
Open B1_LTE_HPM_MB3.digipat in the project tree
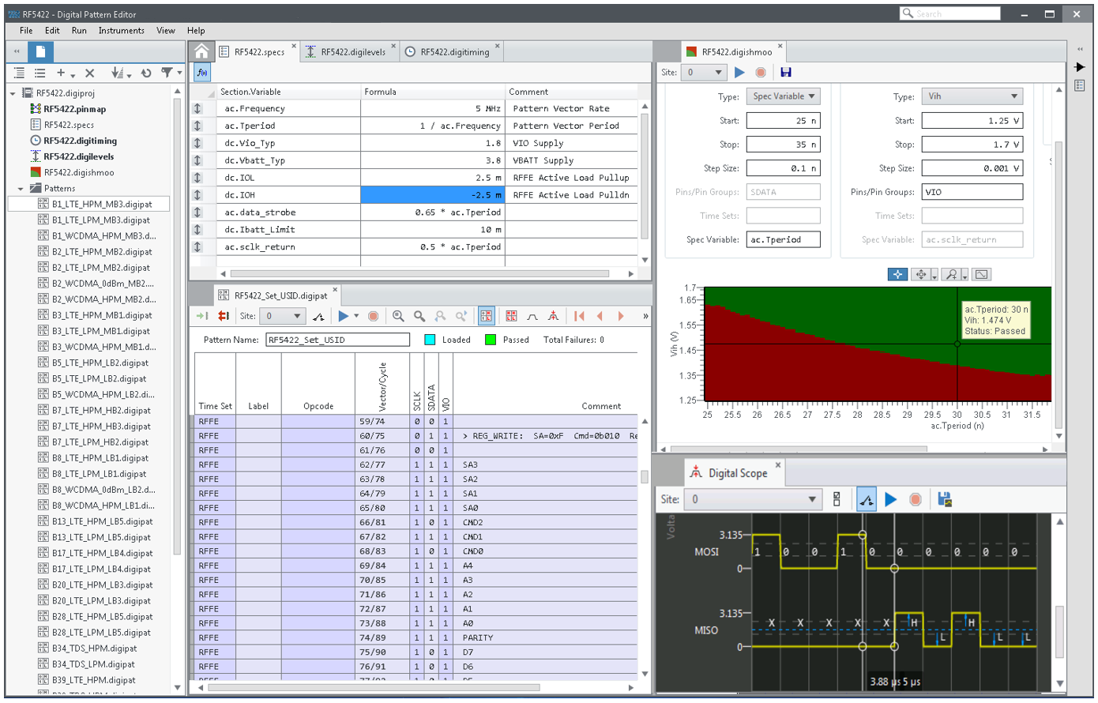[x=100, y=205]
